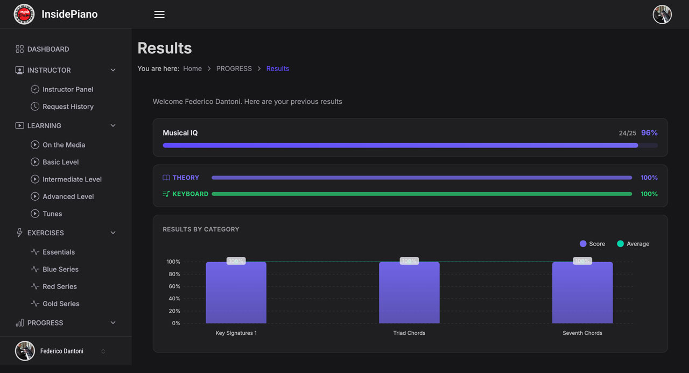Image resolution: width=689 pixels, height=373 pixels.
Task: Click the Advanced Level play icon
Action: point(35,196)
